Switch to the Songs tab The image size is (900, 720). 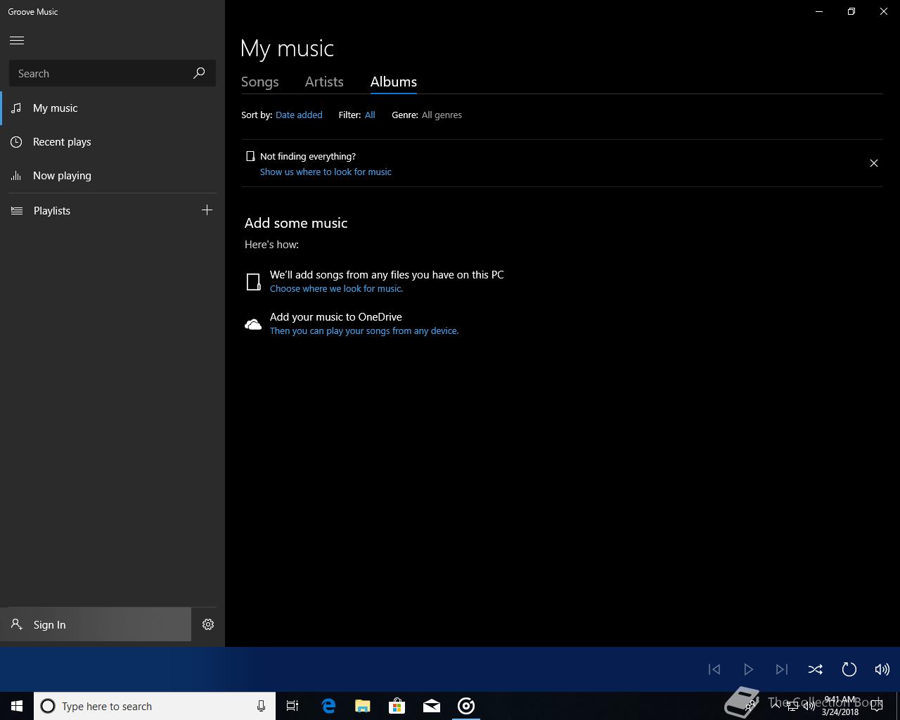pos(260,82)
